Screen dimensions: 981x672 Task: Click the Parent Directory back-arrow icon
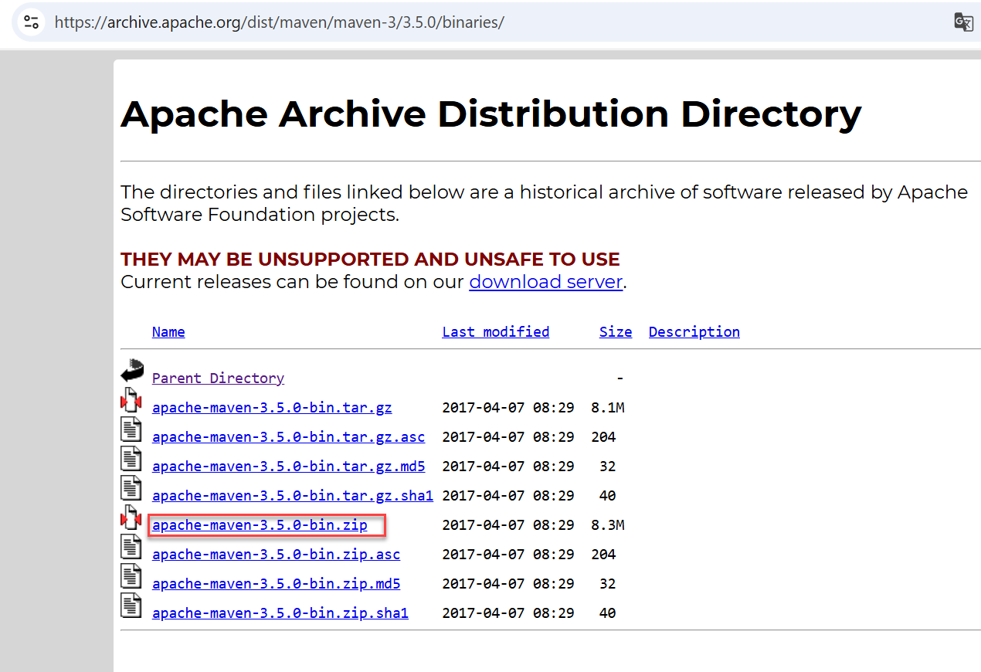(132, 372)
